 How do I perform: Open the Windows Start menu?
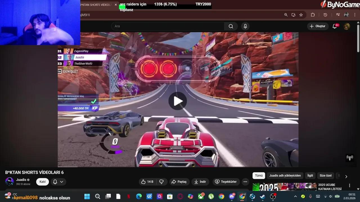click(87, 197)
